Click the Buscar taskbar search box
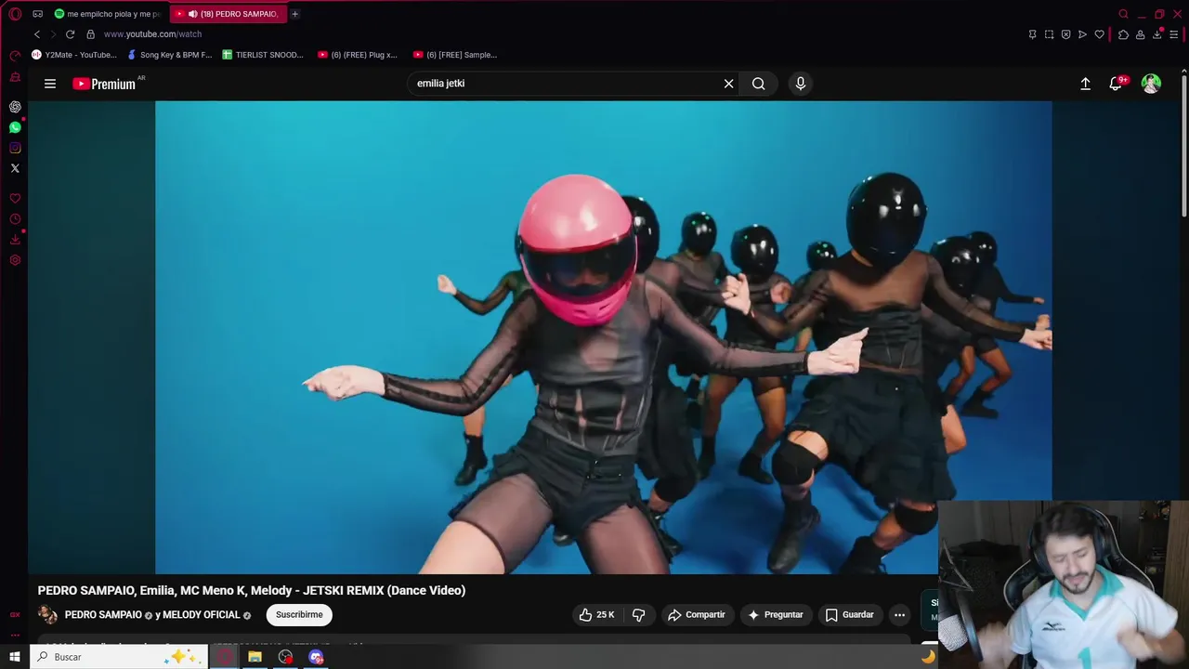The height and width of the screenshot is (669, 1189). pyautogui.click(x=118, y=657)
